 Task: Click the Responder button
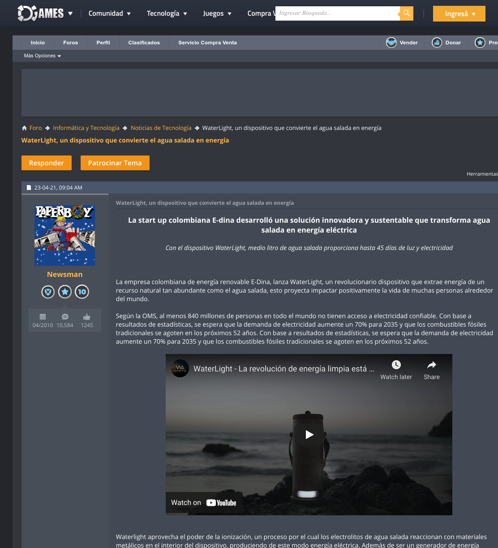[47, 163]
